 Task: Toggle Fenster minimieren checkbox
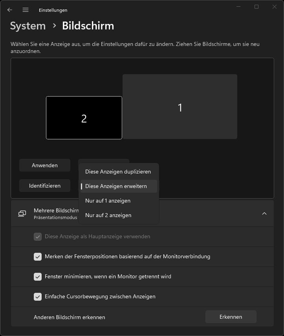[x=38, y=277]
